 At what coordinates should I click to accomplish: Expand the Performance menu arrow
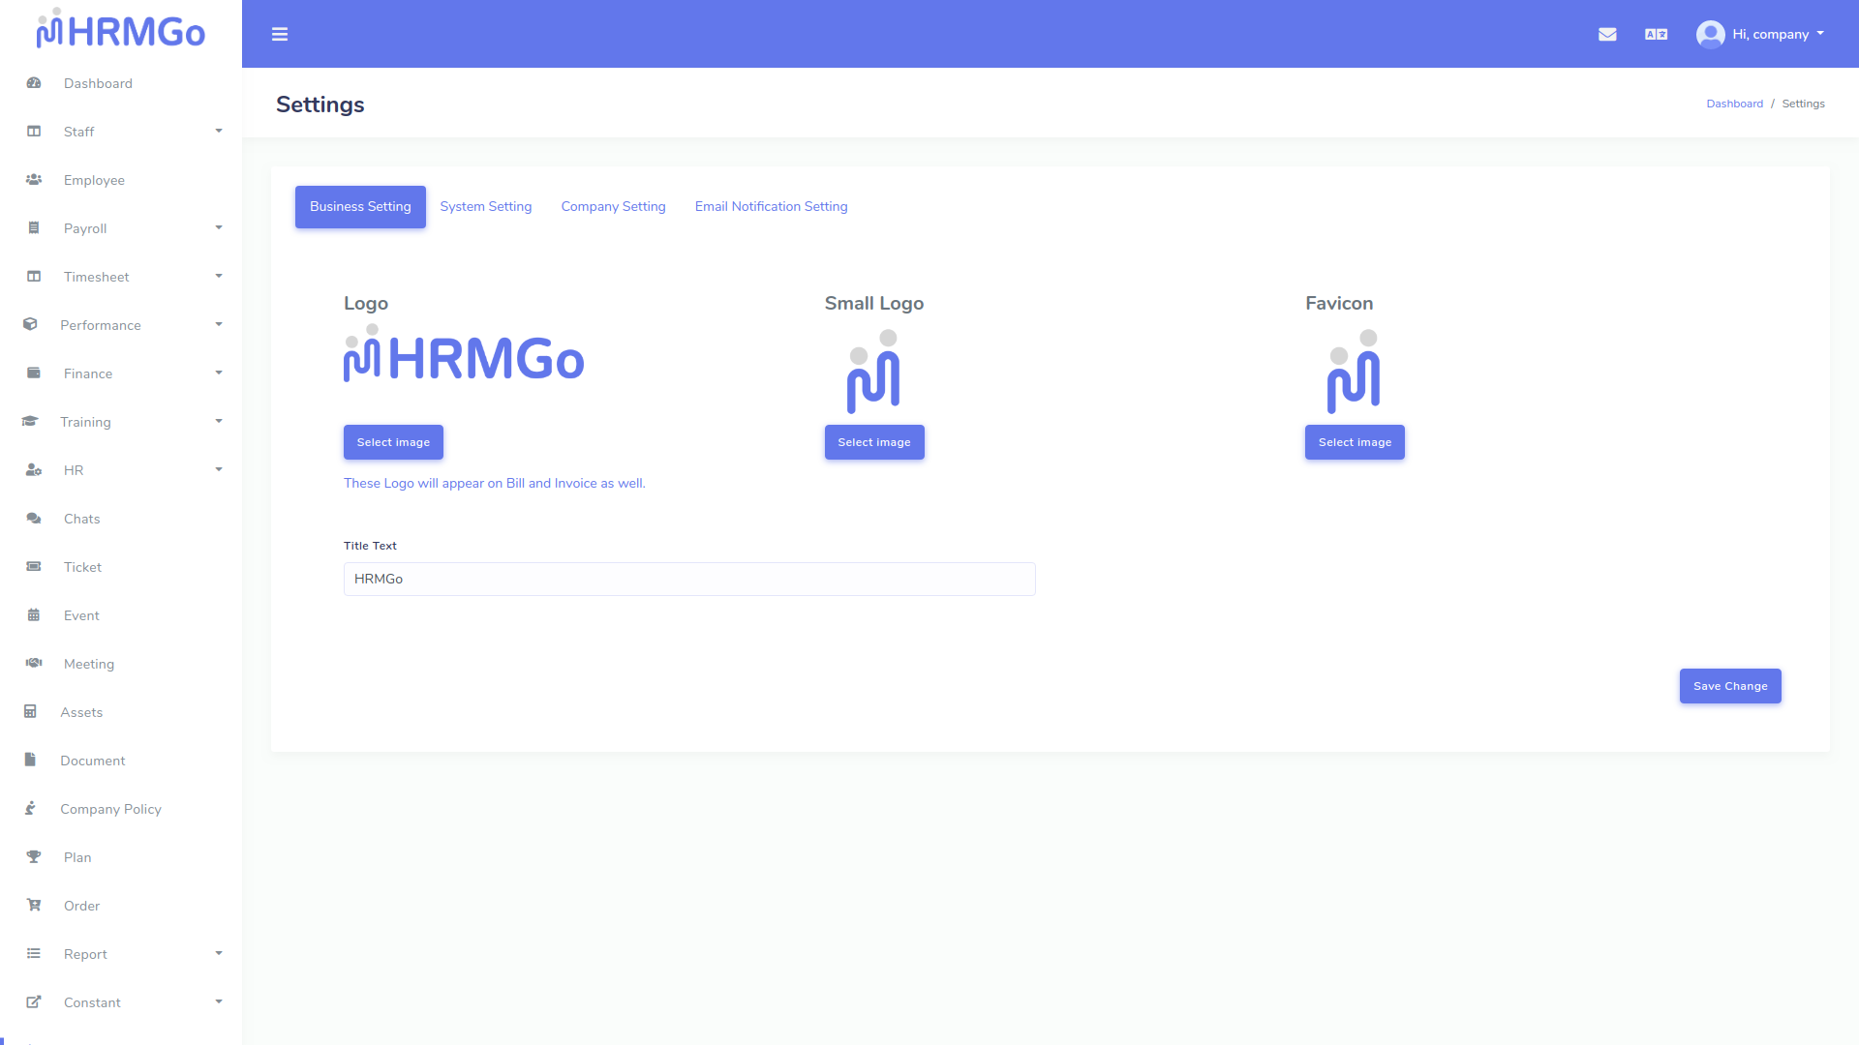tap(219, 324)
